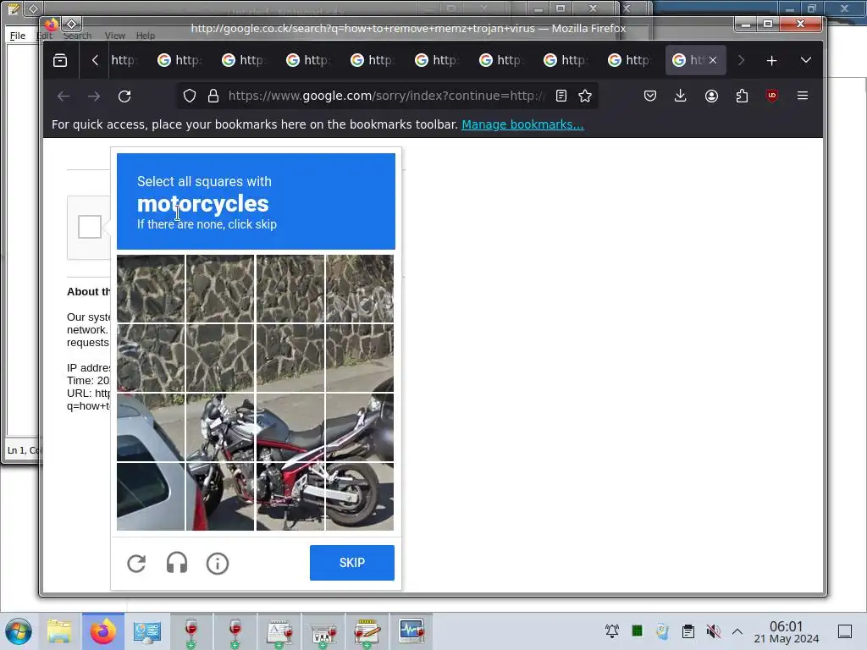Screen dimensions: 867x650
Task: Open a new tab
Action: tap(772, 60)
